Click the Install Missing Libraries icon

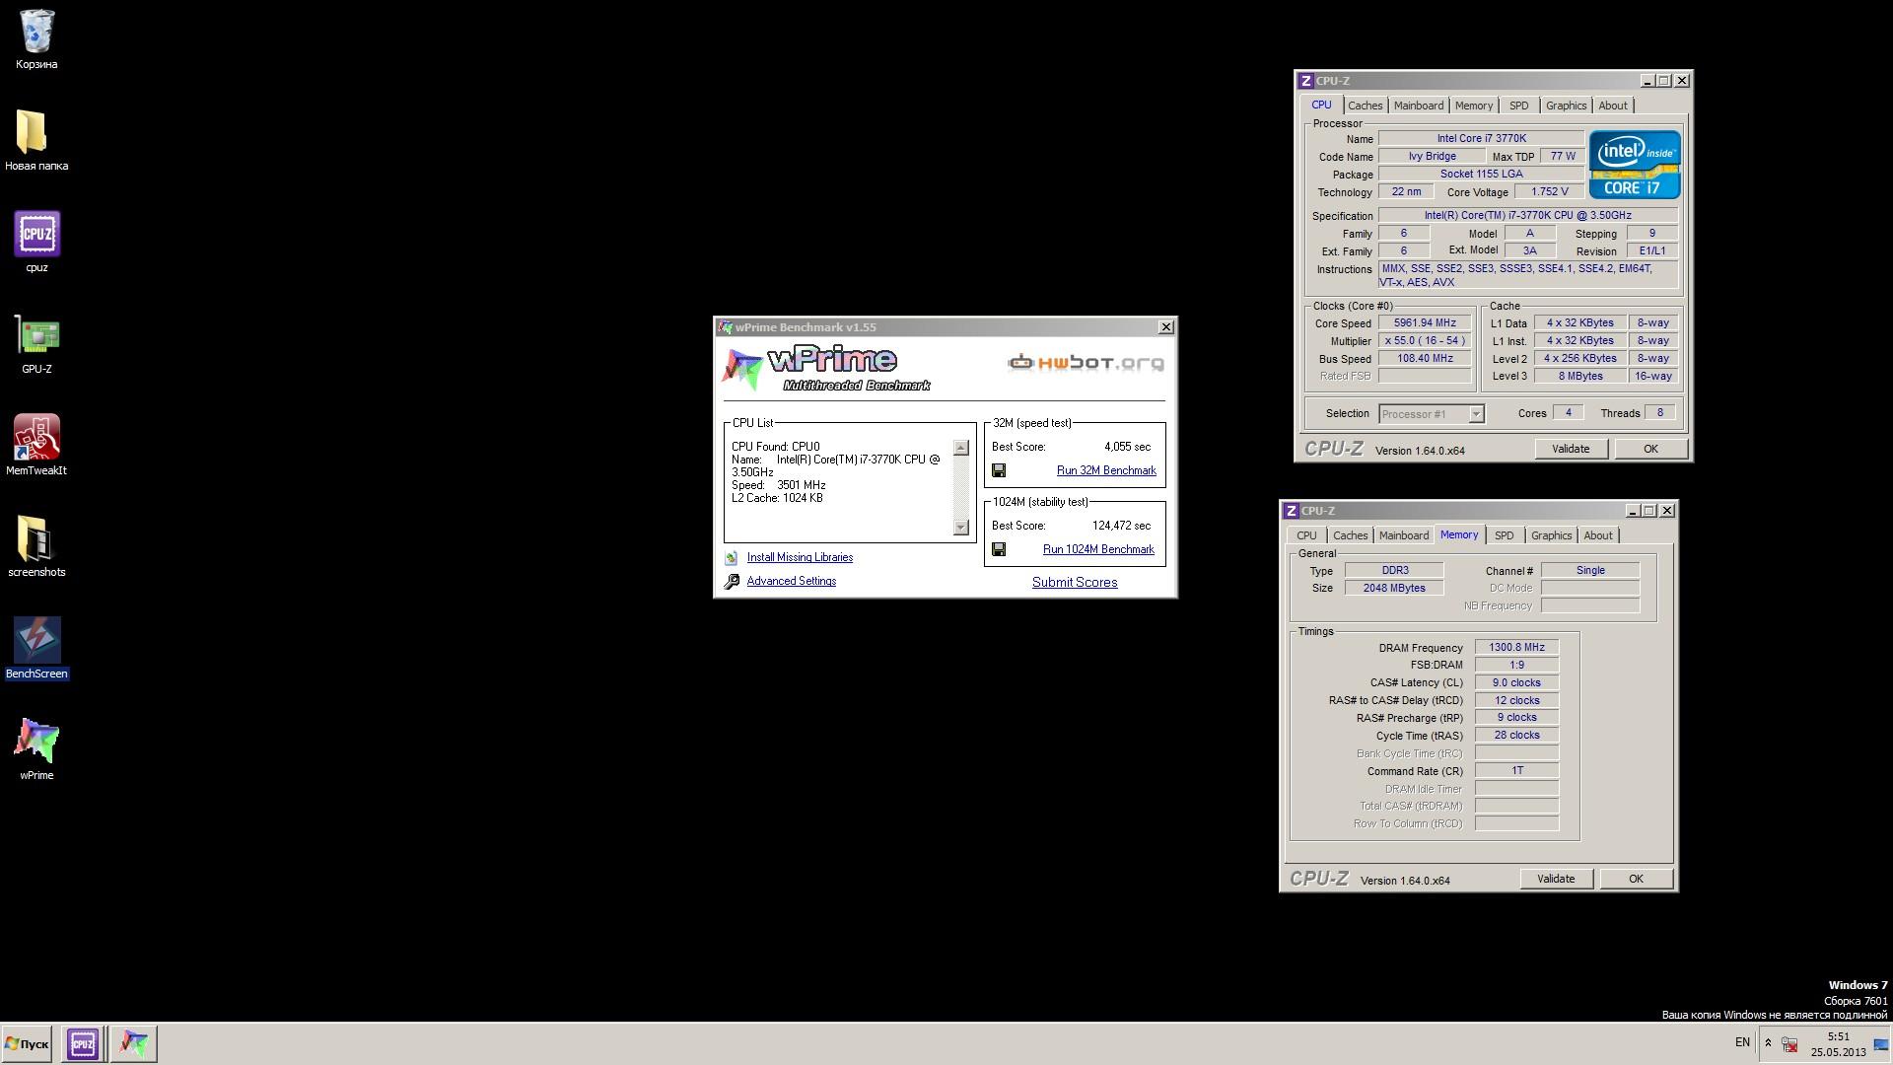[x=732, y=558]
